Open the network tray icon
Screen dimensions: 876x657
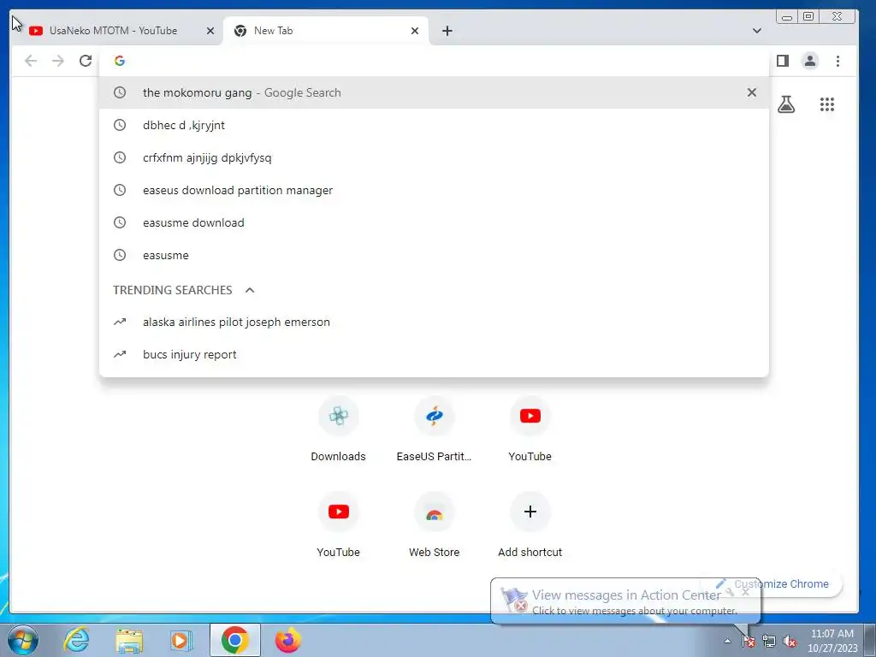tap(769, 641)
